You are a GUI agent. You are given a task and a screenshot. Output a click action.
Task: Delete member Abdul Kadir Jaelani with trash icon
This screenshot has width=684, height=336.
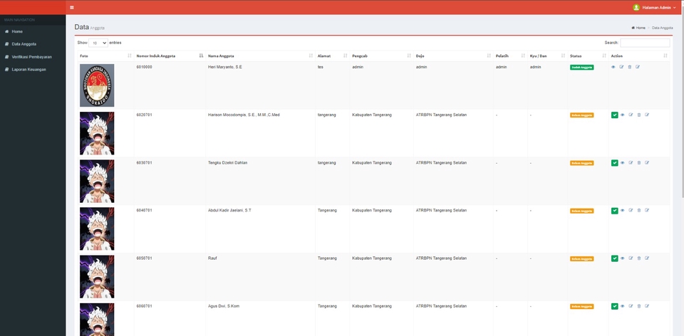point(638,211)
